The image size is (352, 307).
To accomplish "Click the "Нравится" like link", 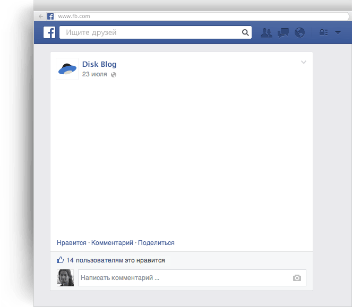I will 71,243.
